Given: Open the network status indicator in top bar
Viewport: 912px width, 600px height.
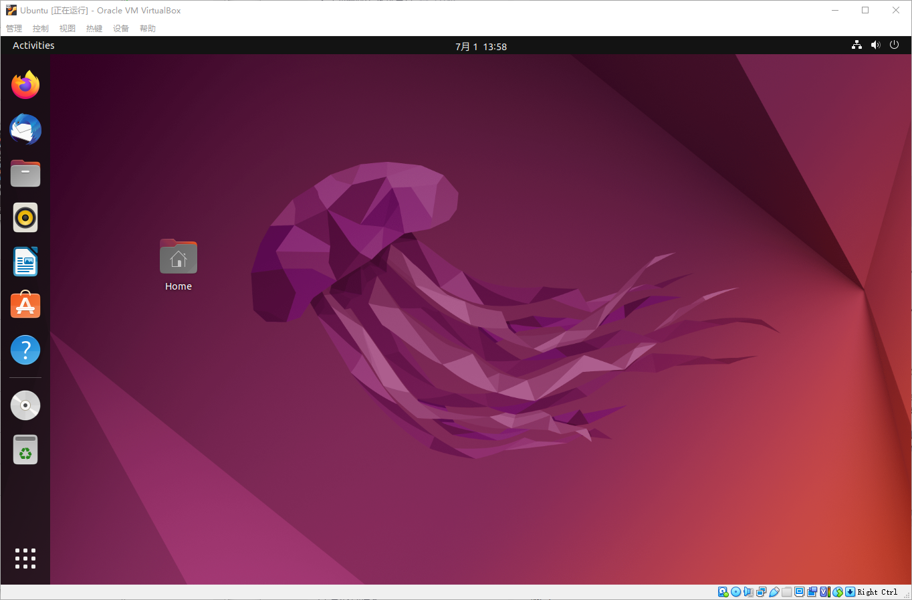Looking at the screenshot, I should [x=857, y=45].
